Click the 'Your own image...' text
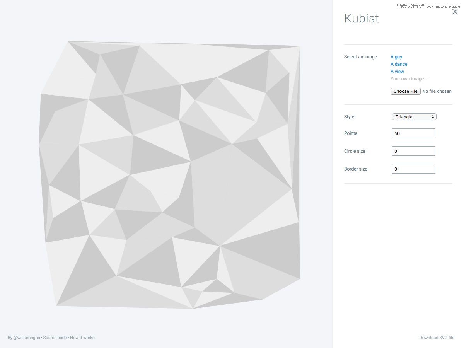This screenshot has height=348, width=464. [409, 79]
